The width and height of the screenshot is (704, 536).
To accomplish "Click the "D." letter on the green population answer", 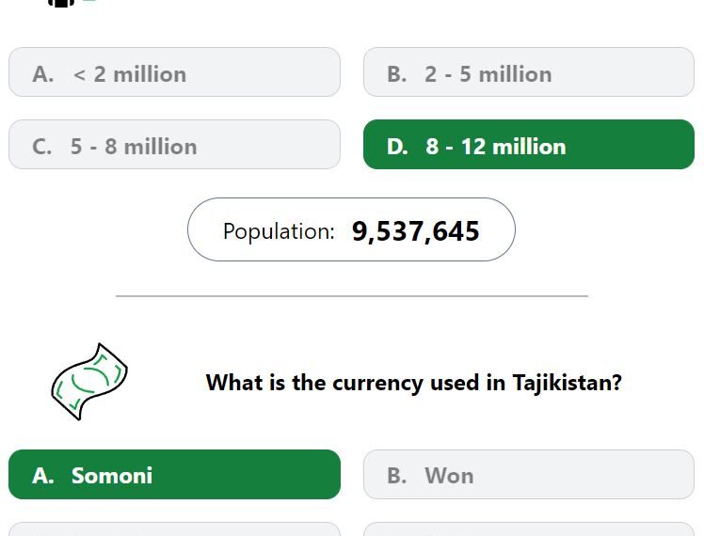I will pyautogui.click(x=397, y=147).
